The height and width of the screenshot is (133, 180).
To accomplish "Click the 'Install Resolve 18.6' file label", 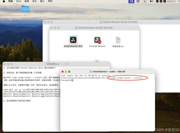I will tap(73, 46).
